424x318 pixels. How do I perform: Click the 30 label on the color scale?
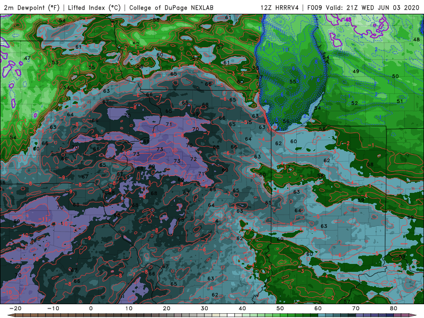tap(205, 308)
